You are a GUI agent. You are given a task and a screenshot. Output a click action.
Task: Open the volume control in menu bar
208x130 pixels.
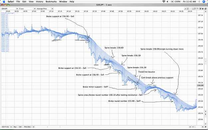(167, 2)
